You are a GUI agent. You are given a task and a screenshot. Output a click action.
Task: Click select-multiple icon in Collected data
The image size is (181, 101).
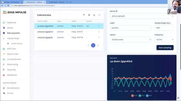[x=89, y=15]
